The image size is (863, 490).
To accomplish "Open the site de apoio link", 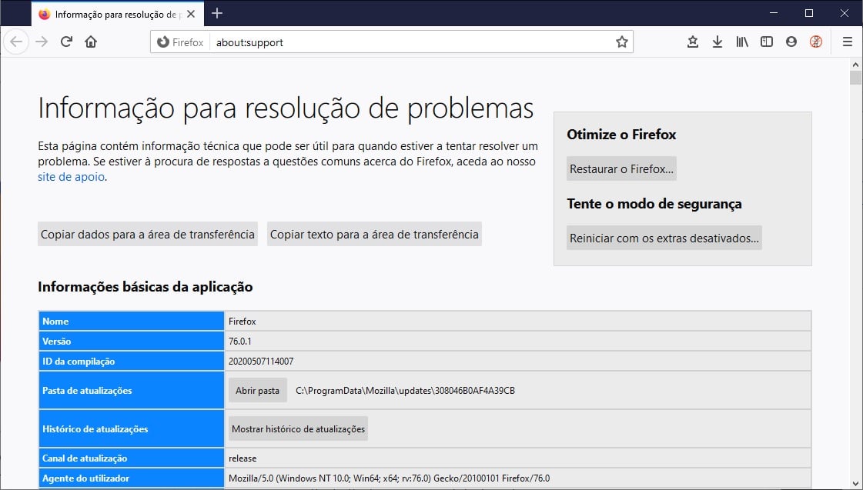I will [x=71, y=177].
